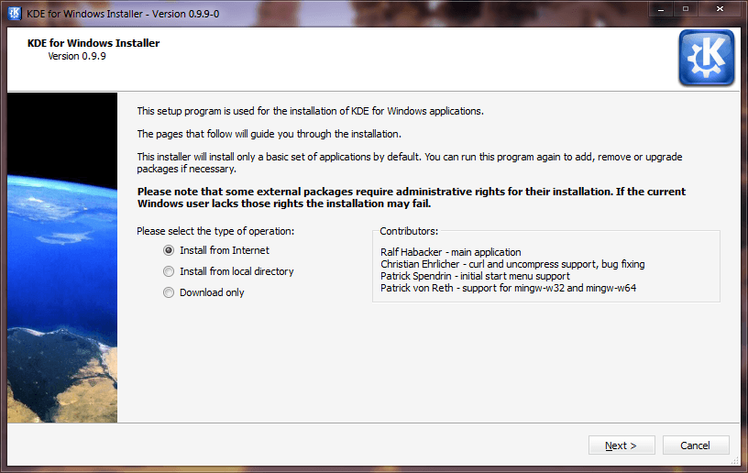
Task: Click the 'Christian Ehrlicher' contributor line
Action: pyautogui.click(x=512, y=264)
